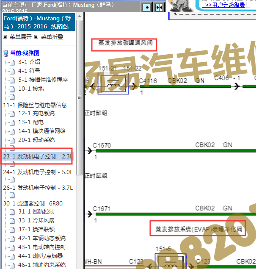This screenshot has height=269, width=256.
Task: Click the page icon beside 14-1 模块通信网络
Action: 12,132
